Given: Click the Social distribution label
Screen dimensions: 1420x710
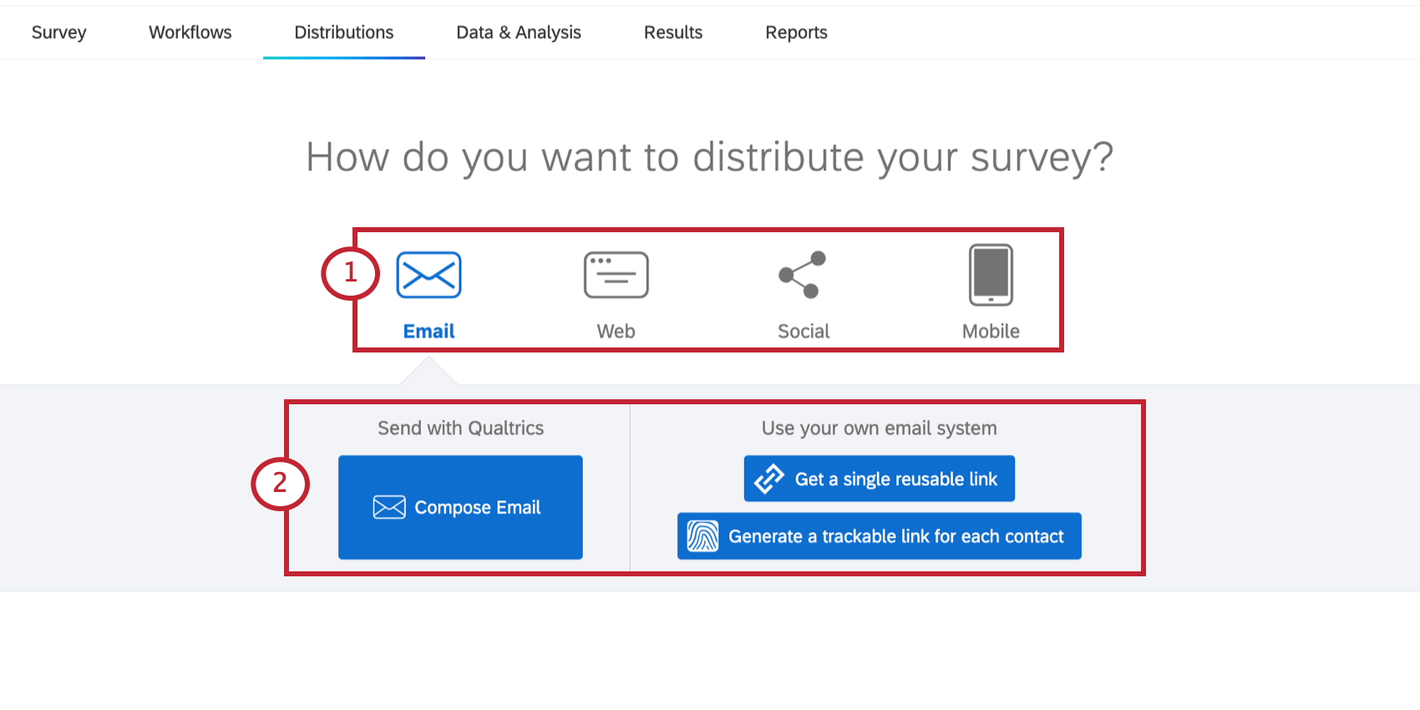Looking at the screenshot, I should 804,332.
